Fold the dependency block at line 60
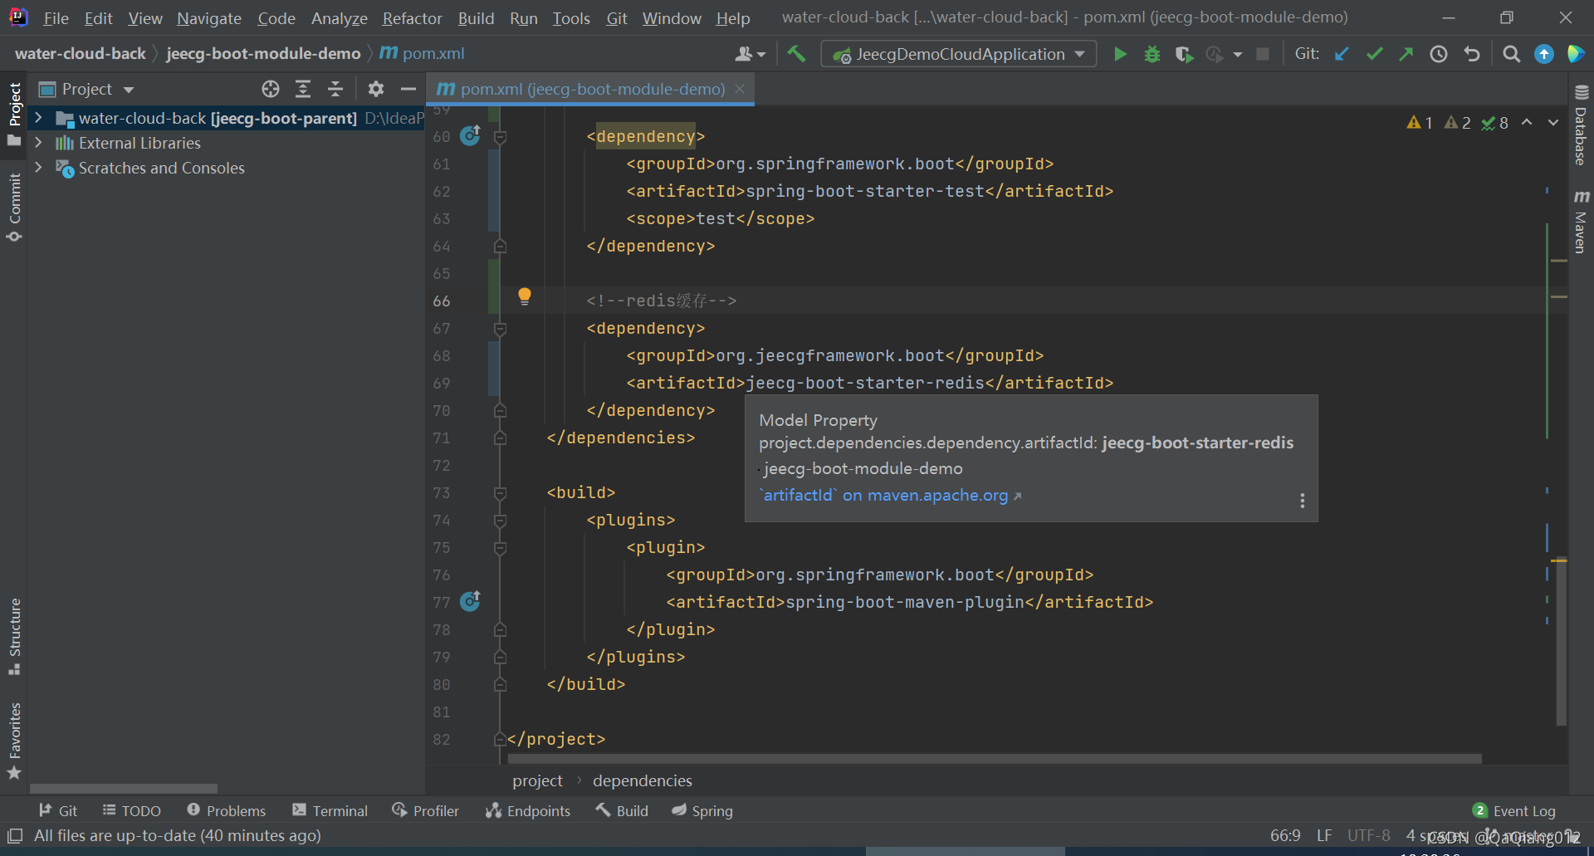Image resolution: width=1594 pixels, height=856 pixels. pos(500,136)
